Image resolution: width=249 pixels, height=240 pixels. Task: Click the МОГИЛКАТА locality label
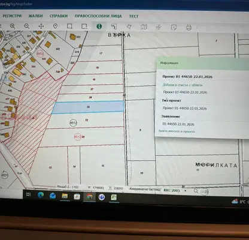pyautogui.click(x=216, y=165)
